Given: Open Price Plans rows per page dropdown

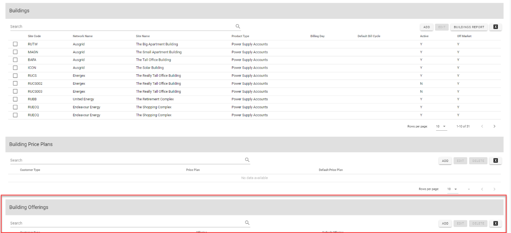Looking at the screenshot, I should point(452,189).
